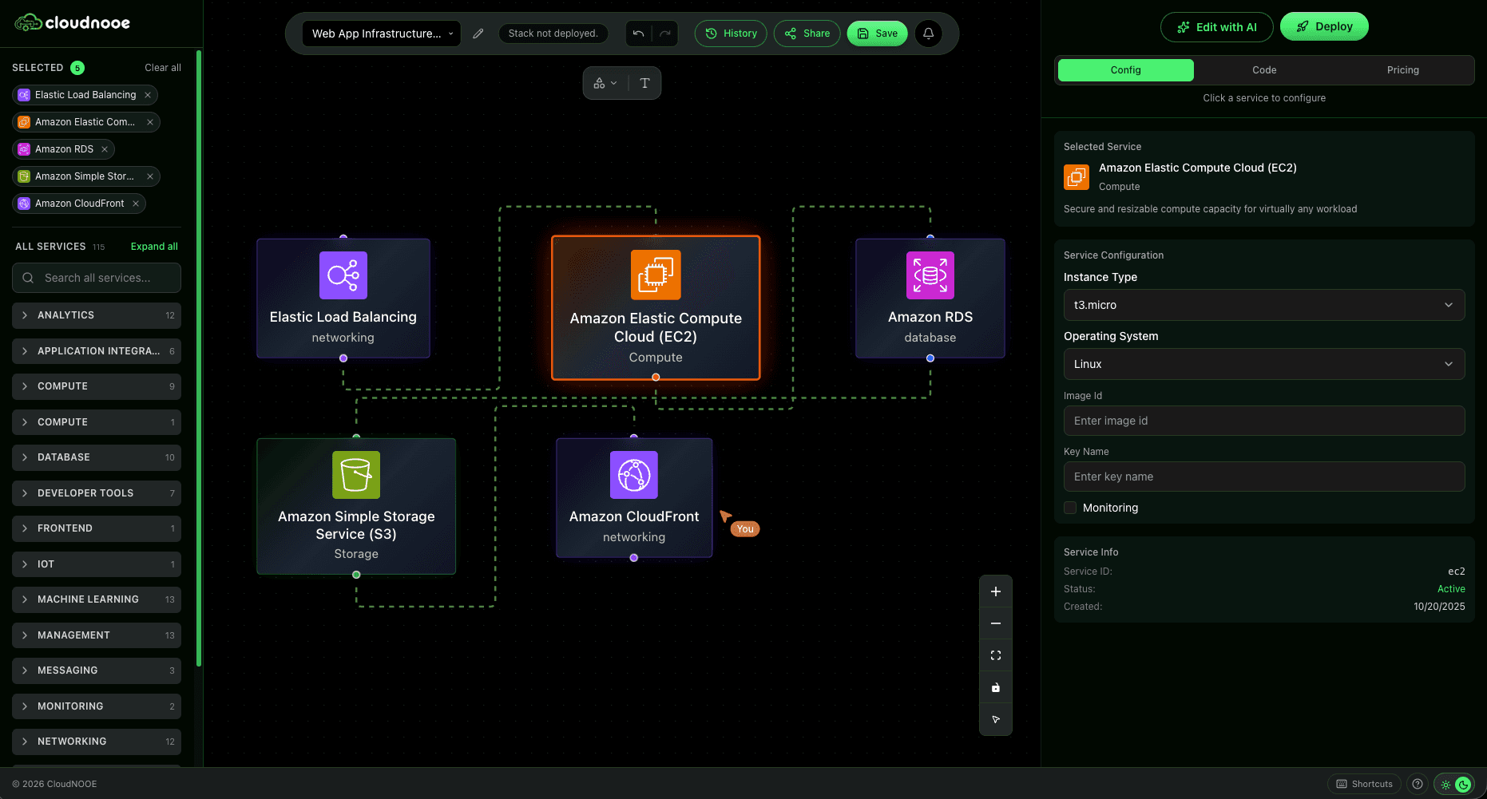This screenshot has width=1487, height=799.
Task: Remove Amazon Elastic Compute chip
Action: pos(150,122)
